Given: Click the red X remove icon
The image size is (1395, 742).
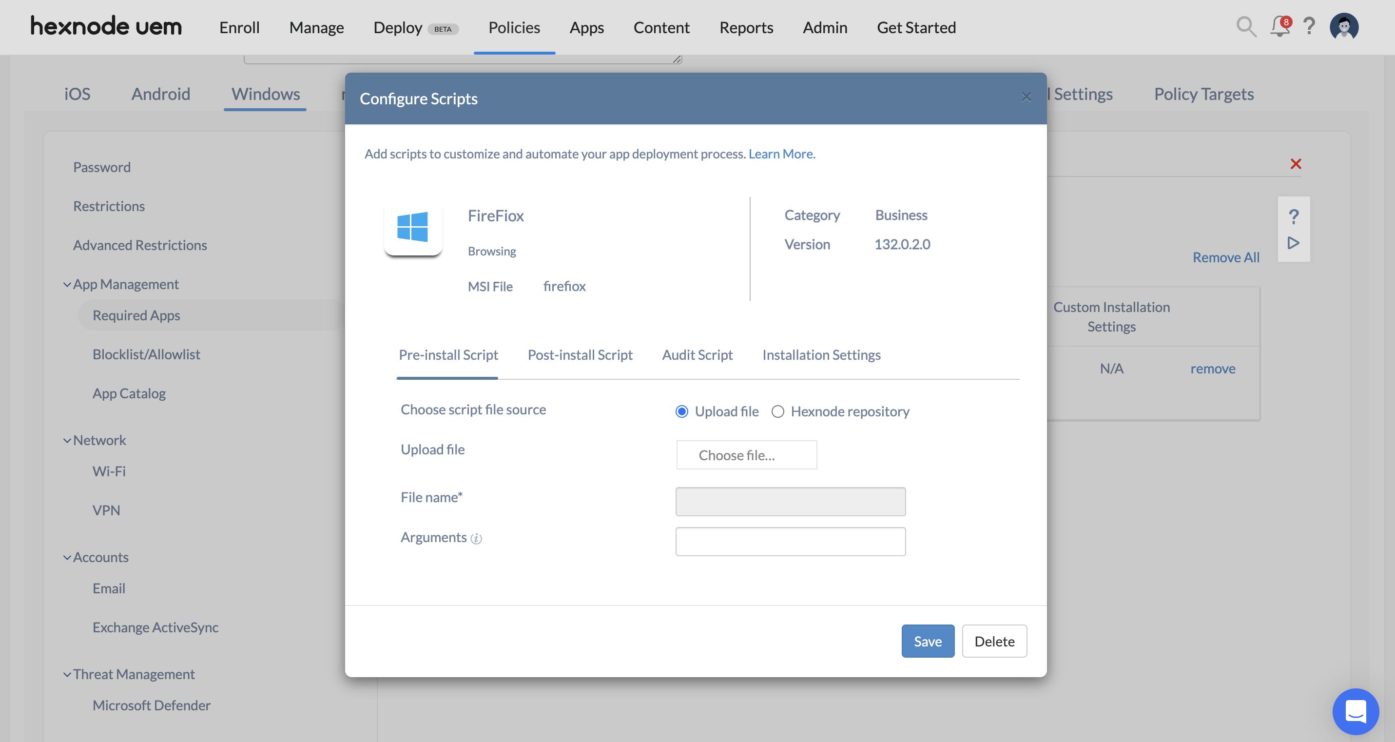Looking at the screenshot, I should (1296, 164).
